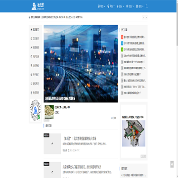The height and width of the screenshot is (178, 178).
Task: Open the grain bowl ad thumbnail below the banner
Action: pyautogui.click(x=49, y=112)
